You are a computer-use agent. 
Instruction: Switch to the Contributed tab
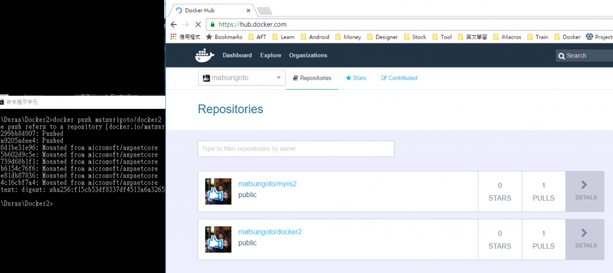click(x=399, y=78)
